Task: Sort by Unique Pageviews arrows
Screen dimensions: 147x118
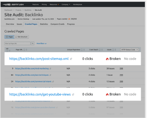Action: 84,50
